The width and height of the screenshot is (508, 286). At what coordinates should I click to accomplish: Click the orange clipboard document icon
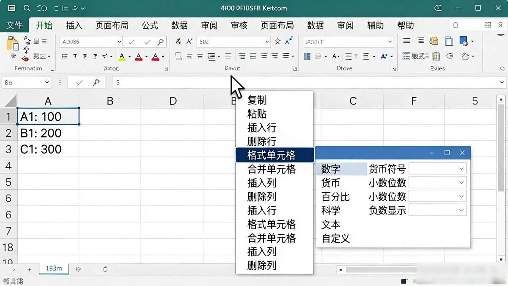434,41
